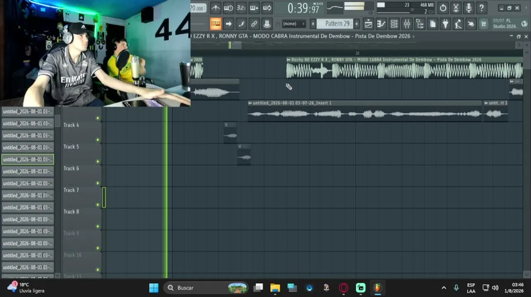The height and width of the screenshot is (297, 531).
Task: Open the Mixer icon
Action: (x=407, y=24)
